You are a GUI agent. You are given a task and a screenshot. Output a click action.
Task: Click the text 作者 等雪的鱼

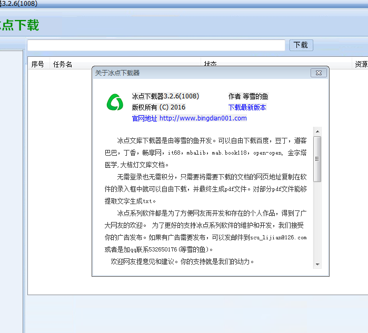[248, 96]
